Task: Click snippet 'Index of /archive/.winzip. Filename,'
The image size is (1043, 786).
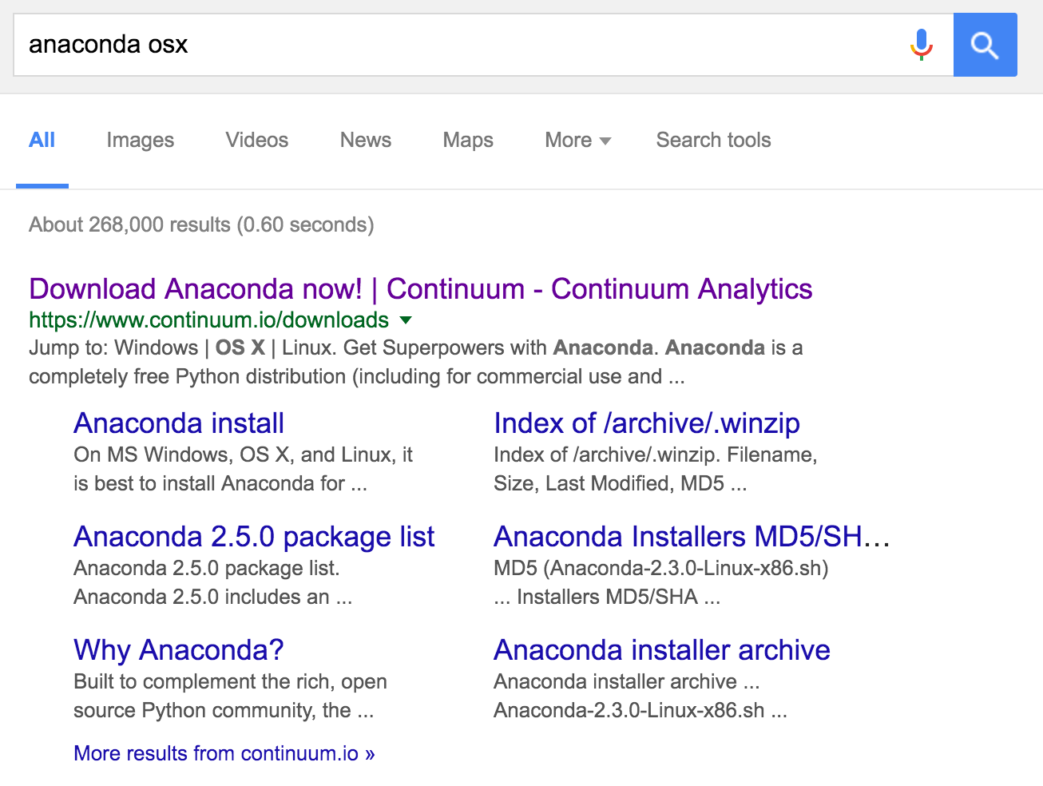Action: click(x=656, y=455)
